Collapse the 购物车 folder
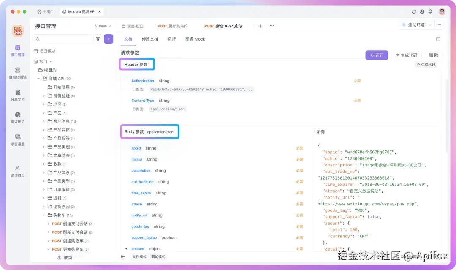The width and height of the screenshot is (456, 270). (x=44, y=215)
